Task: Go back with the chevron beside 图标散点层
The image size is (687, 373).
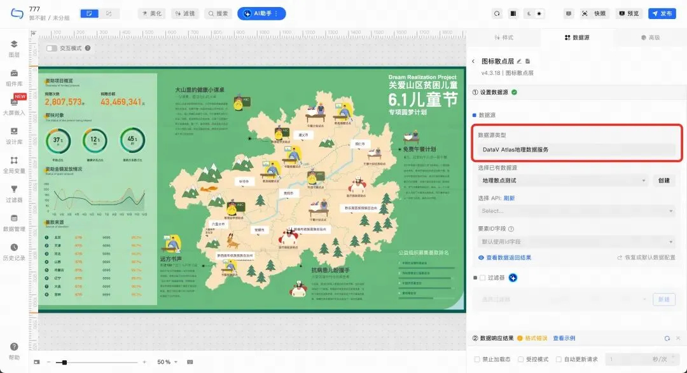Action: [473, 61]
